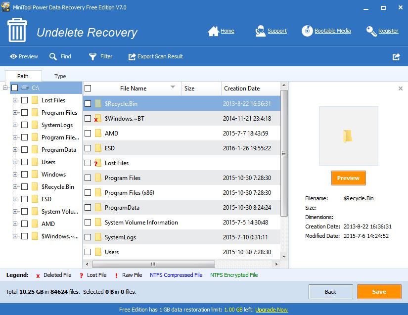This screenshot has width=408, height=315.
Task: Click the AMD folder icon in file list
Action: click(98, 133)
